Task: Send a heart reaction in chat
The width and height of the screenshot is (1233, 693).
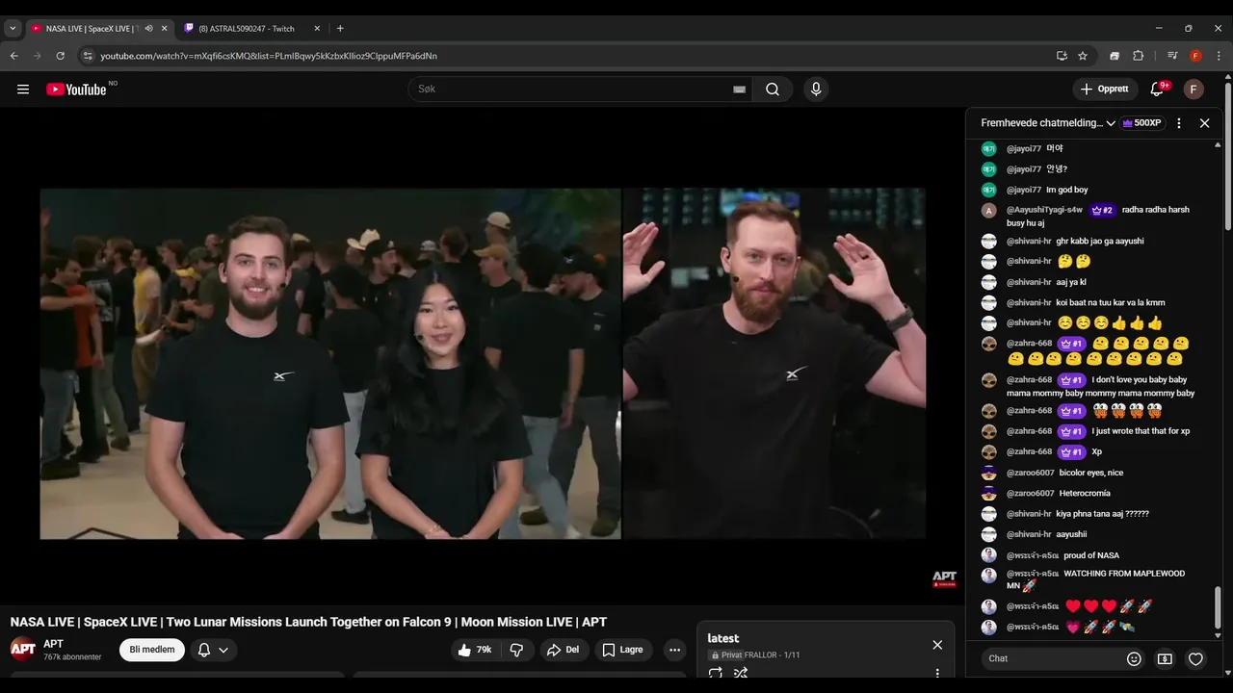Action: [x=1195, y=659]
